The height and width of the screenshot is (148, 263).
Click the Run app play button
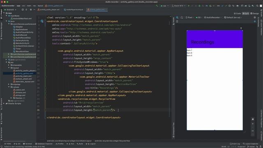(x=189, y=6)
